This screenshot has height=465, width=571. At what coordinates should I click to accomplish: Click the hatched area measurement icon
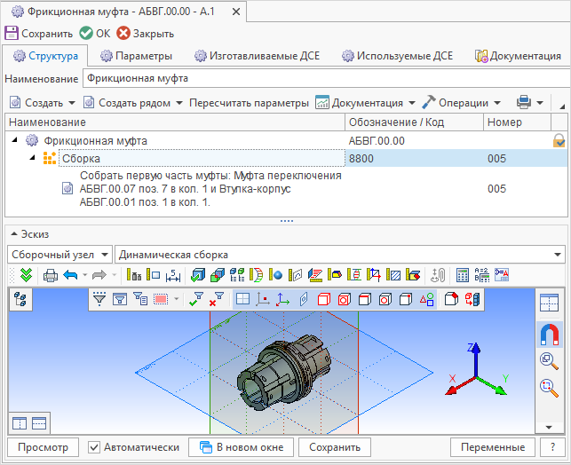(393, 275)
